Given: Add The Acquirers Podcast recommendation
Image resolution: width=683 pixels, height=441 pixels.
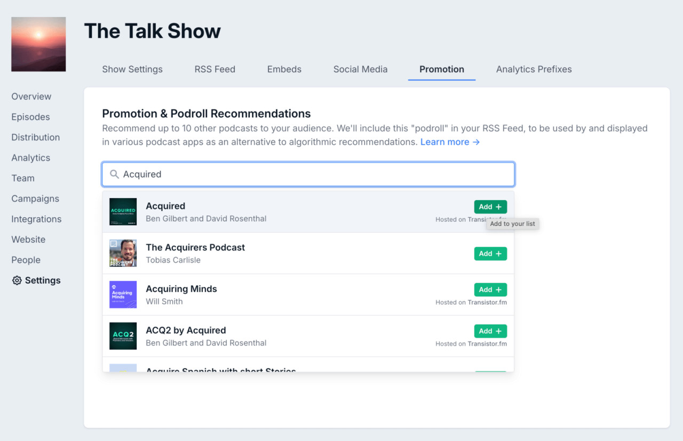Looking at the screenshot, I should point(490,254).
